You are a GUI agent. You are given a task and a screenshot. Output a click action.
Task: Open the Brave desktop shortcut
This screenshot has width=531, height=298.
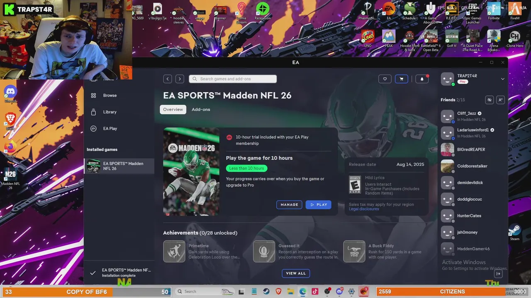coord(10,121)
